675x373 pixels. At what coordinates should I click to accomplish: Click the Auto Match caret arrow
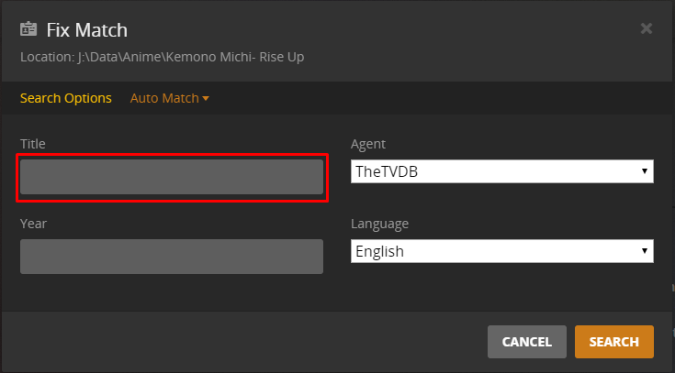(206, 98)
